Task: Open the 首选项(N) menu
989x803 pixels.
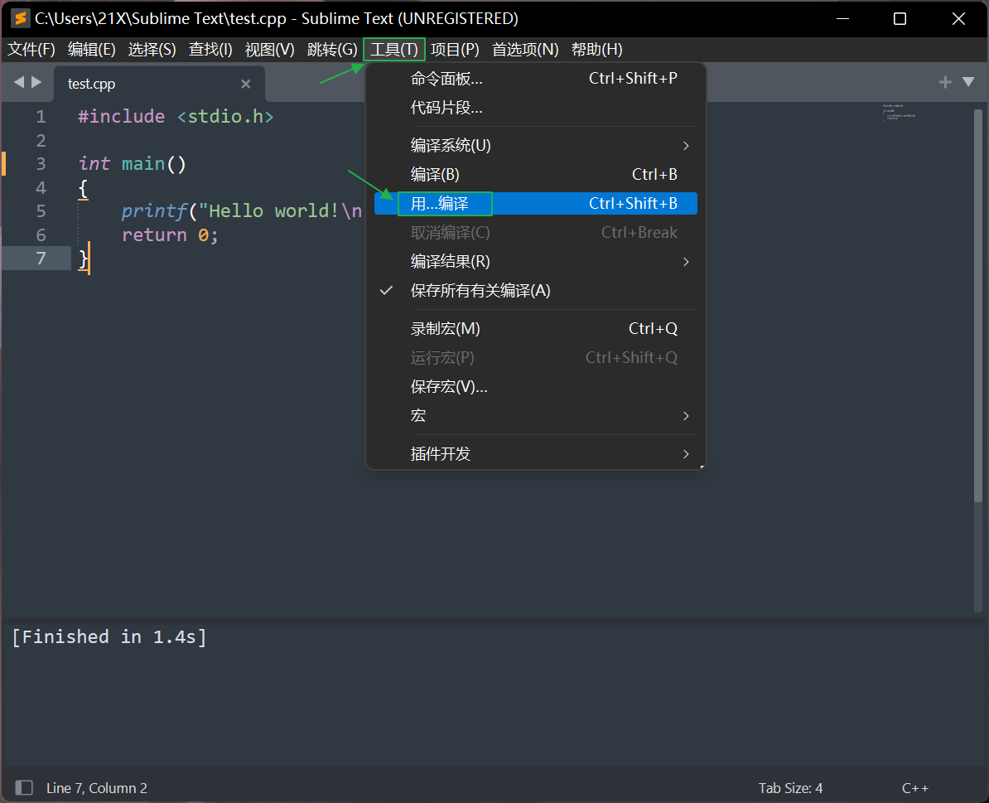Action: [525, 49]
